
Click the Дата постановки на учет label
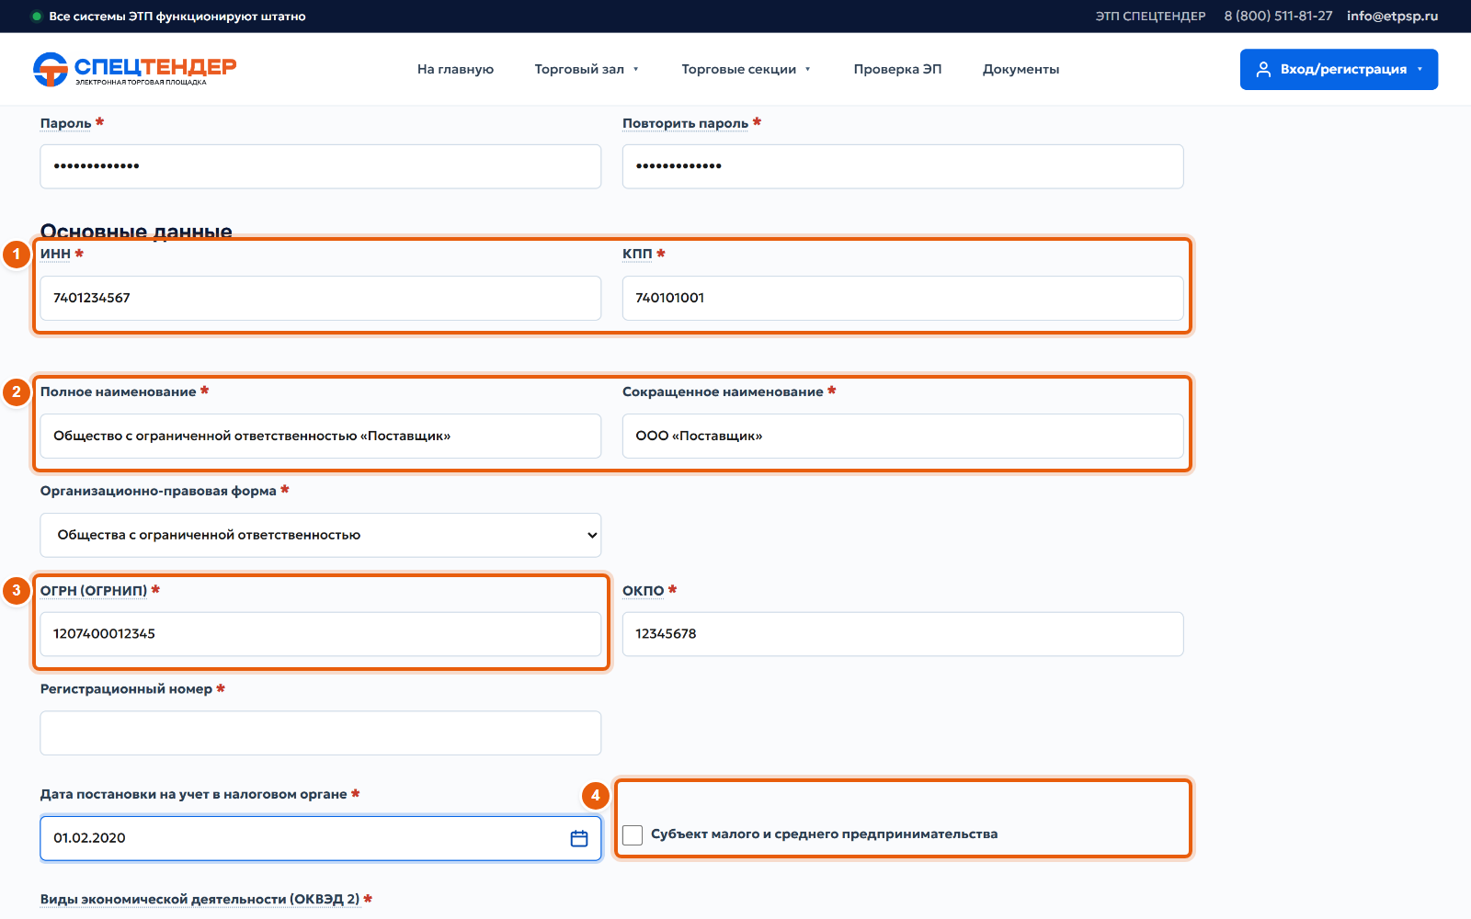(193, 794)
